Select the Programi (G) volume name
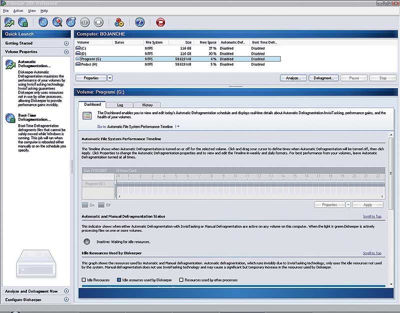Image resolution: width=400 pixels, height=313 pixels. (91, 59)
